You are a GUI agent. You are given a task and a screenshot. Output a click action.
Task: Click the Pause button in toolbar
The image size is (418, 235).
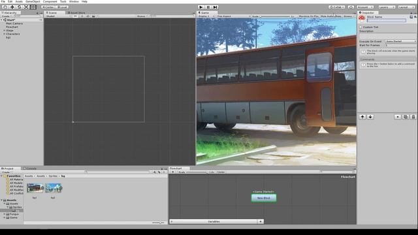(208, 7)
